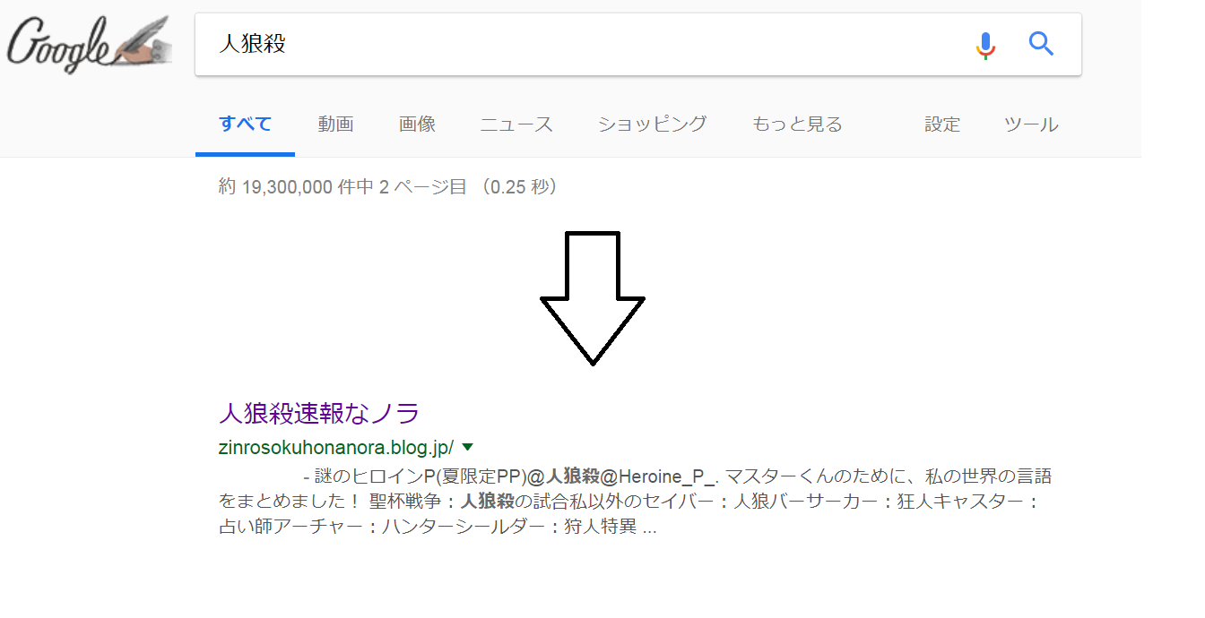Start voice search with microphone icon

(985, 44)
